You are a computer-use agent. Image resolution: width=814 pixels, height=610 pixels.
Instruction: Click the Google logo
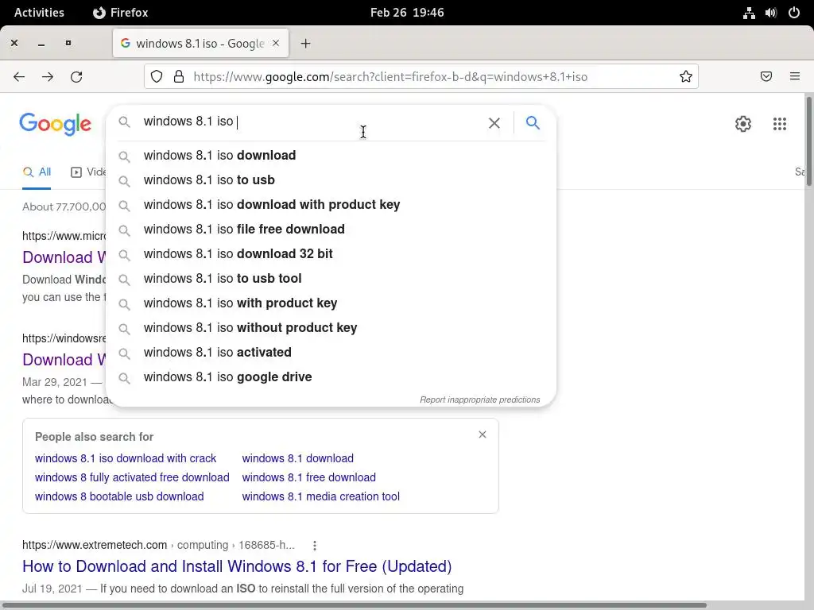click(x=55, y=124)
